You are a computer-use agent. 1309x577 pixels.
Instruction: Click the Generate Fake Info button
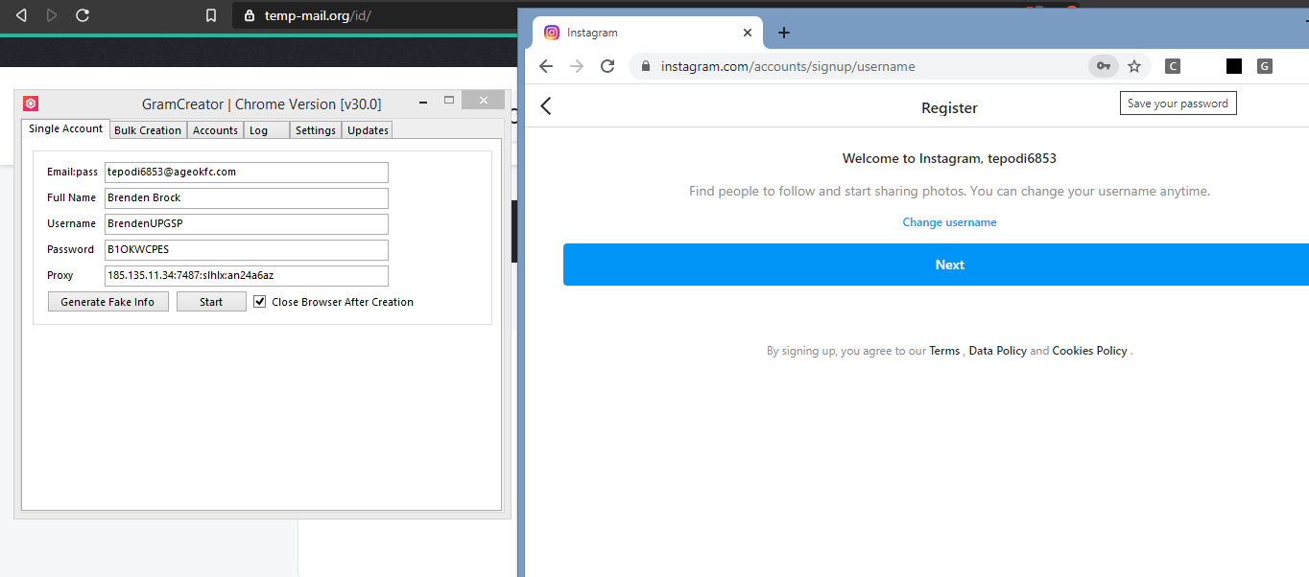[x=107, y=301]
